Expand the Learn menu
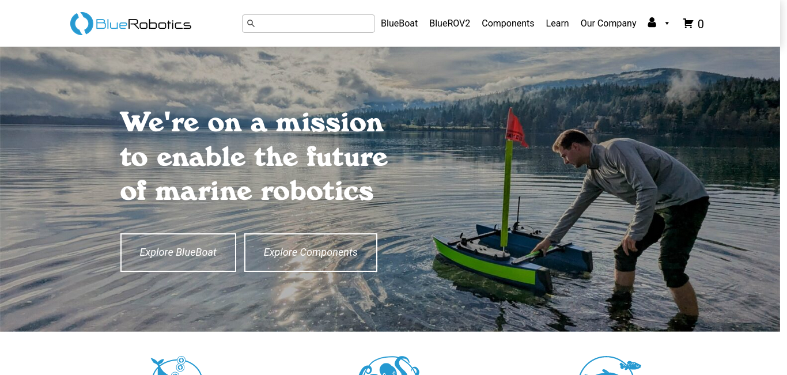The image size is (787, 375). (x=557, y=24)
